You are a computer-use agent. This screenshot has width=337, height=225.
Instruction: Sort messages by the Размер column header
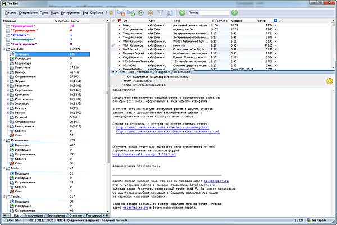tap(261, 20)
